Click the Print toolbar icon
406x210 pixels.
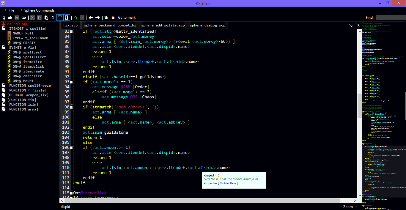tap(24, 18)
